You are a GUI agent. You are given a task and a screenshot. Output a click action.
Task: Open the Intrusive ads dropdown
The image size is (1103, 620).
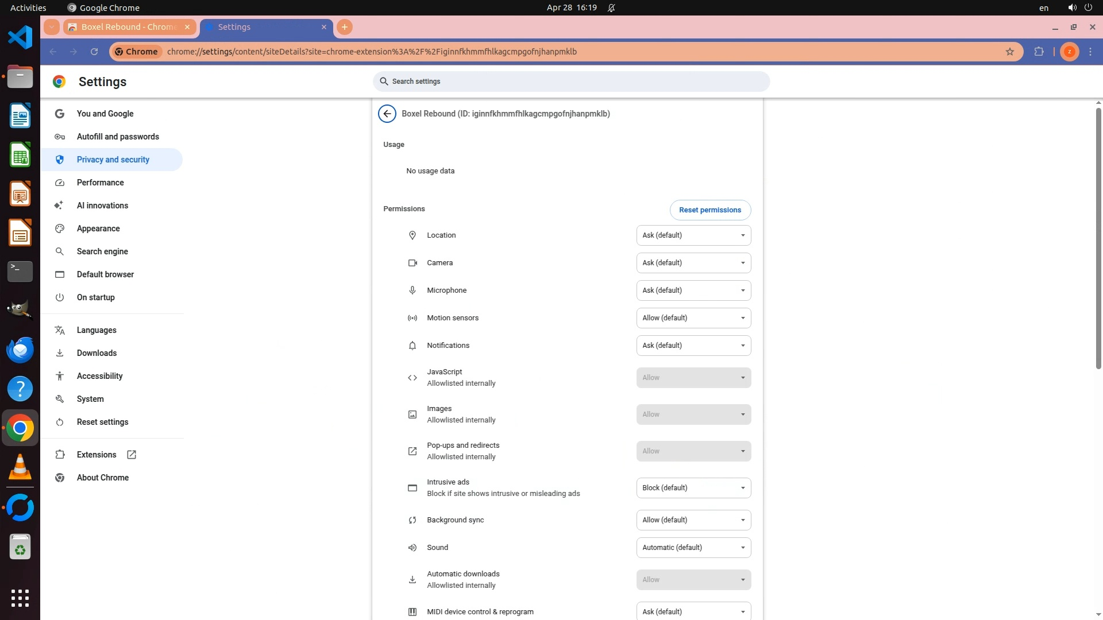pos(693,488)
